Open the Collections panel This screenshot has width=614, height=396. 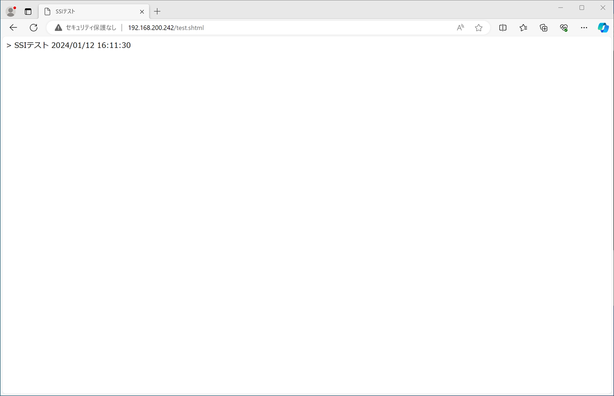tap(543, 28)
